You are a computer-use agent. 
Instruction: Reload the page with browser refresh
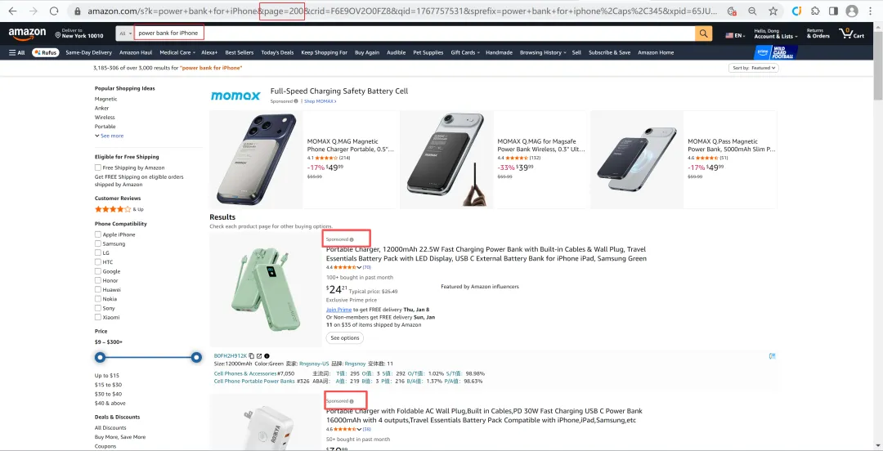click(x=54, y=11)
